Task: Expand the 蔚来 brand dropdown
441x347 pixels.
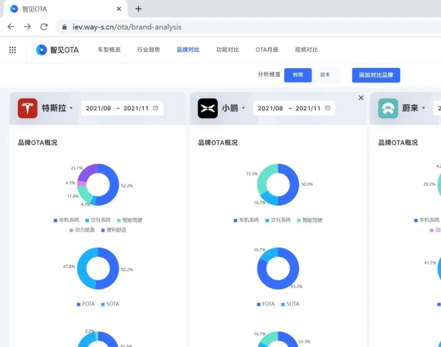Action: [x=423, y=108]
